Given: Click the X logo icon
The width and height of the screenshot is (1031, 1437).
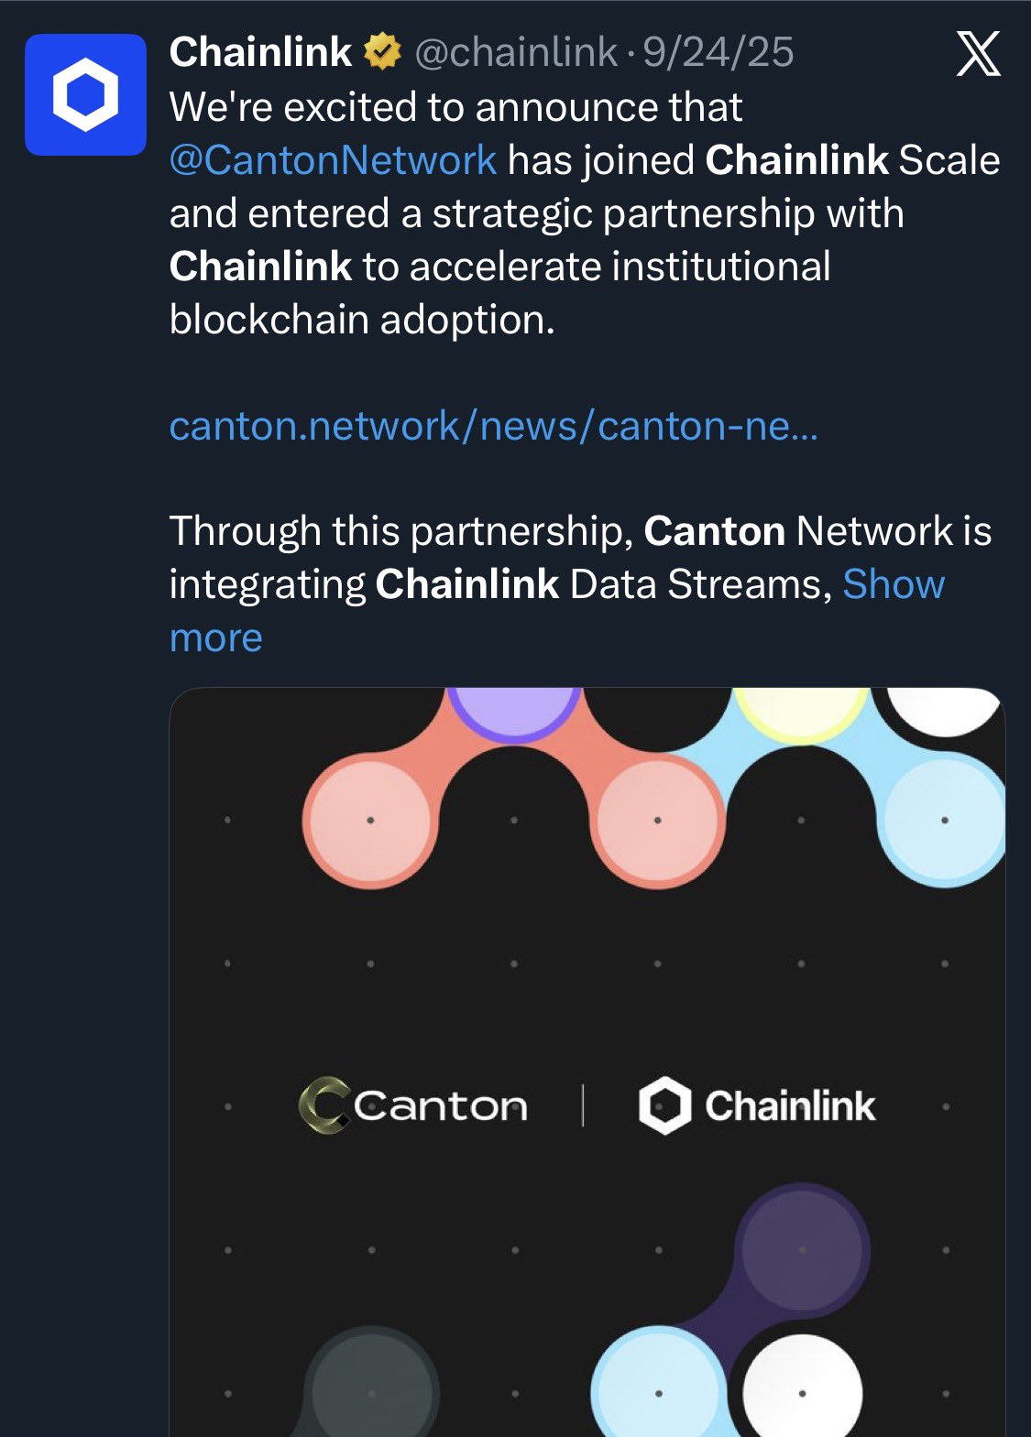Looking at the screenshot, I should pos(978,54).
